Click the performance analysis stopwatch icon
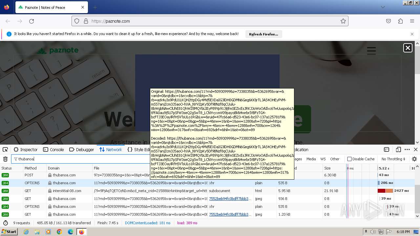420x236 pixels. pos(5,223)
